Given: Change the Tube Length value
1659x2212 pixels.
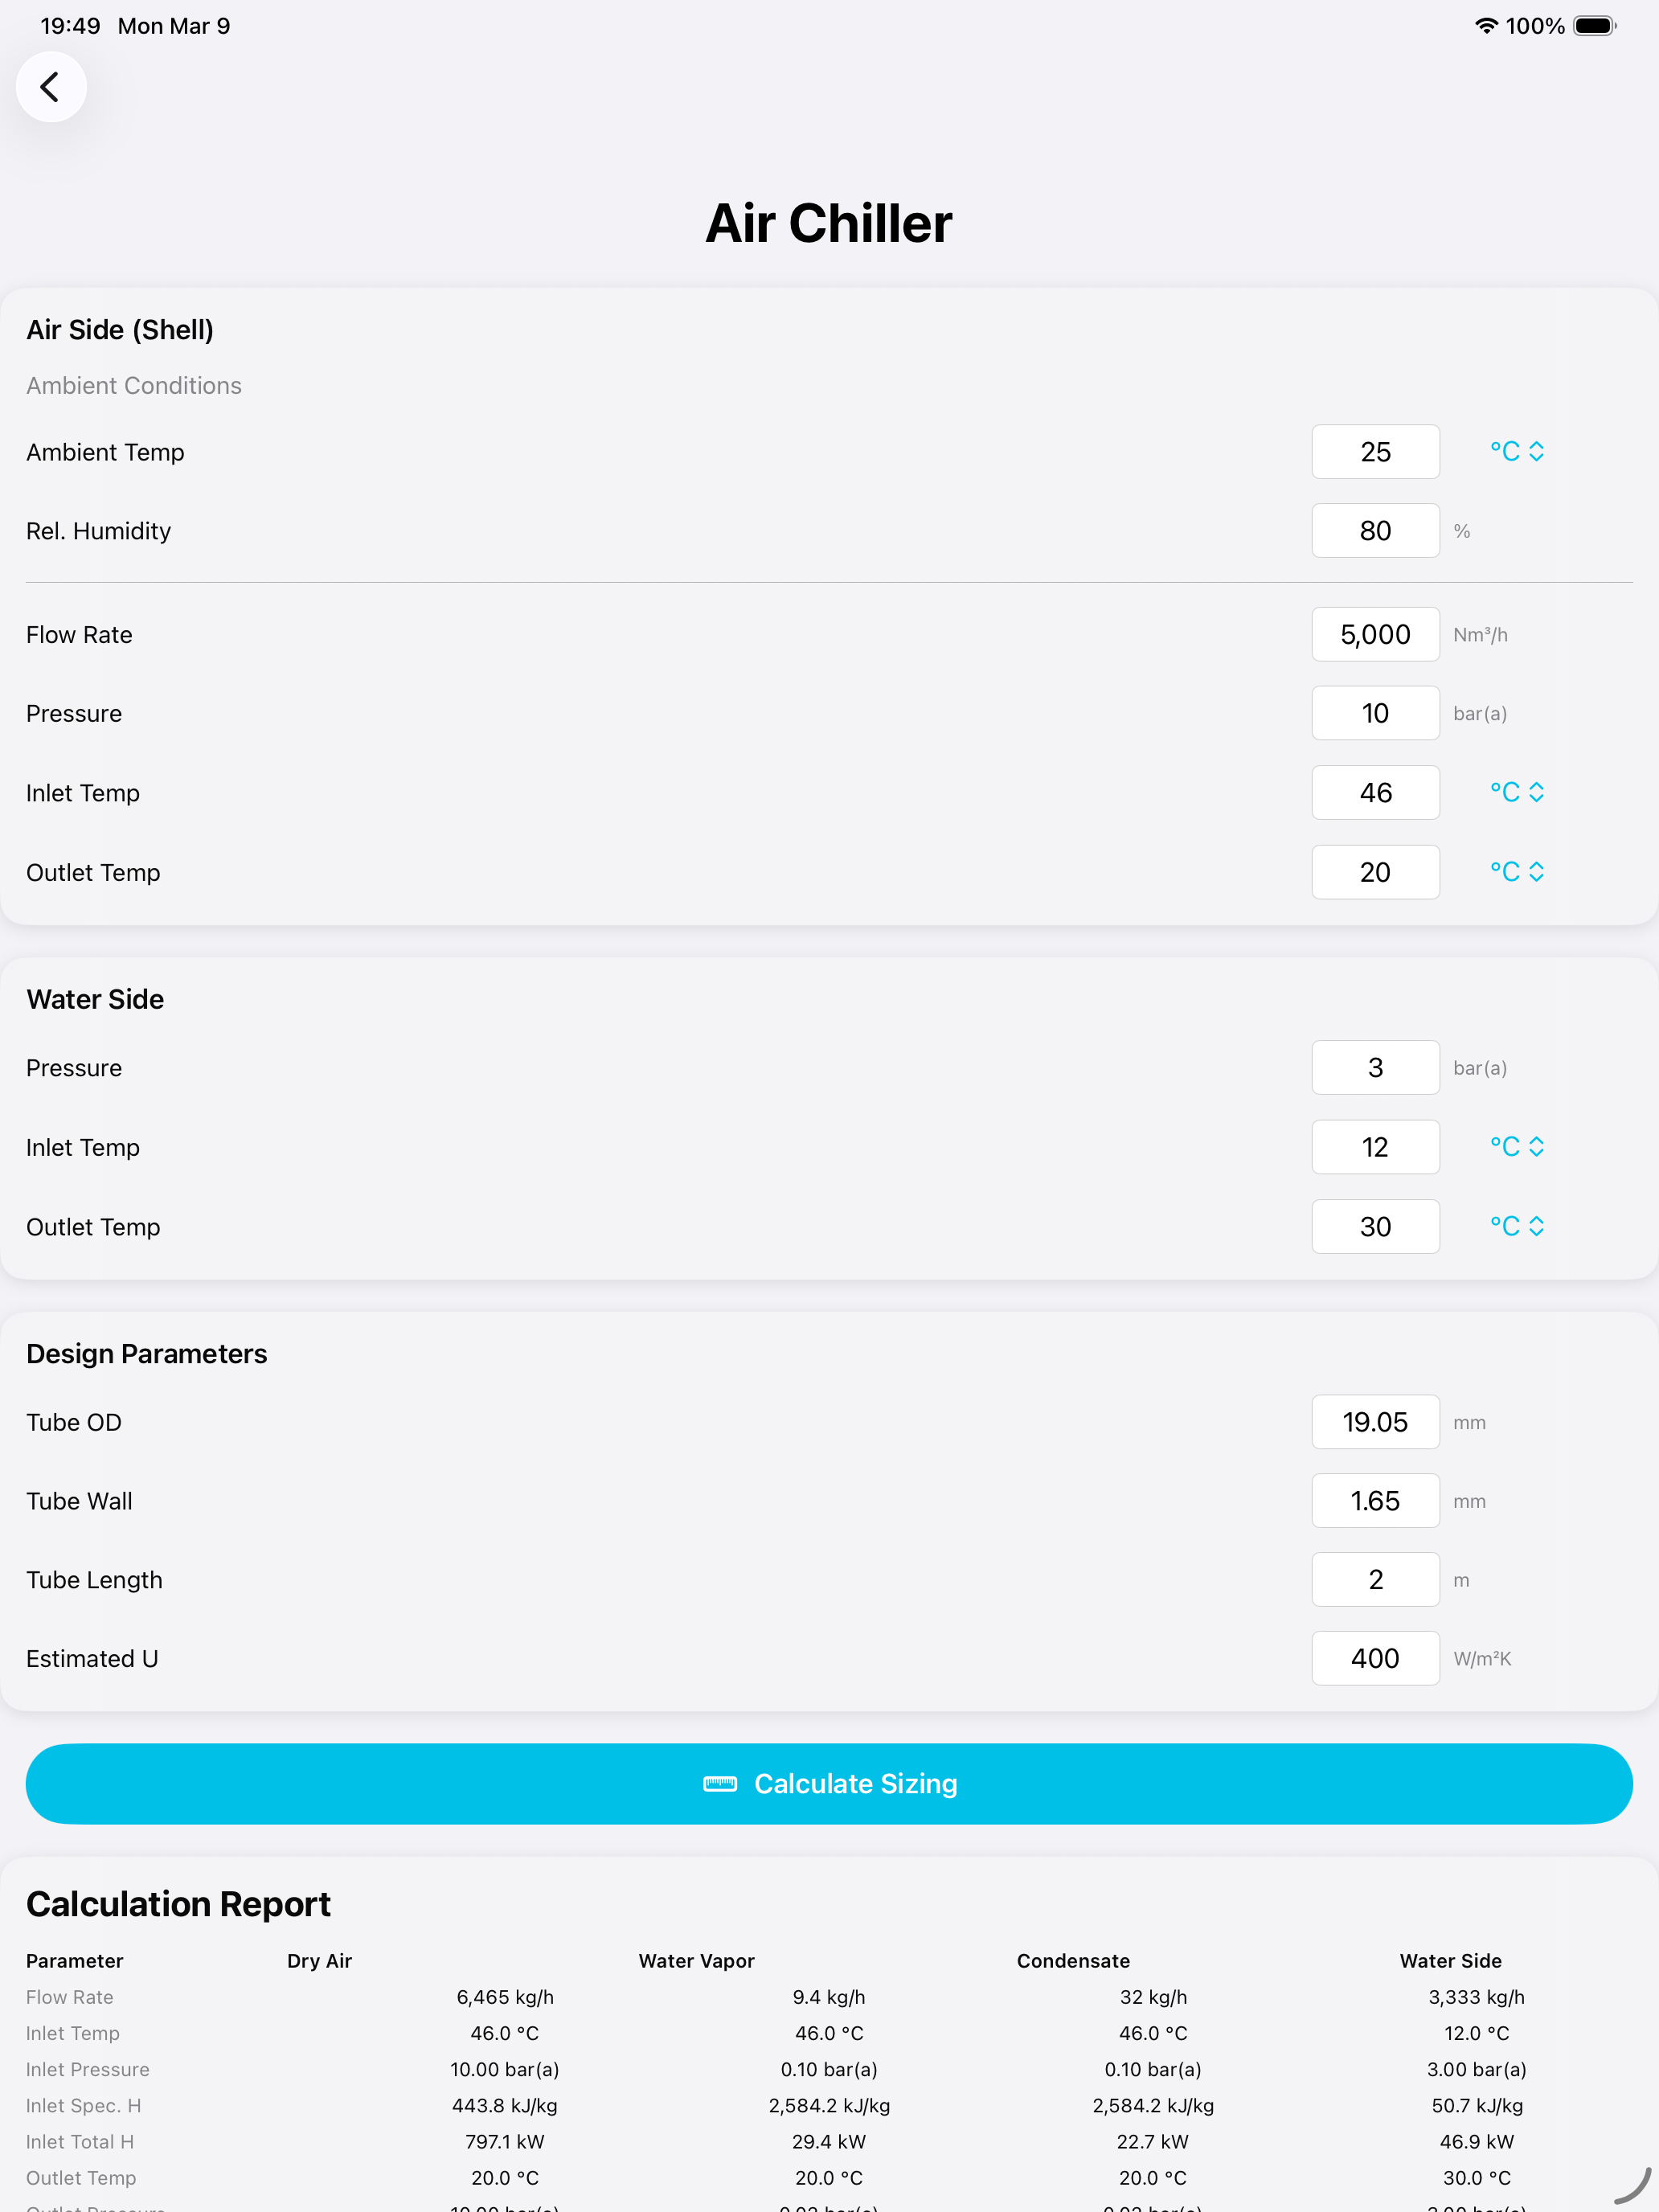Looking at the screenshot, I should pyautogui.click(x=1375, y=1580).
